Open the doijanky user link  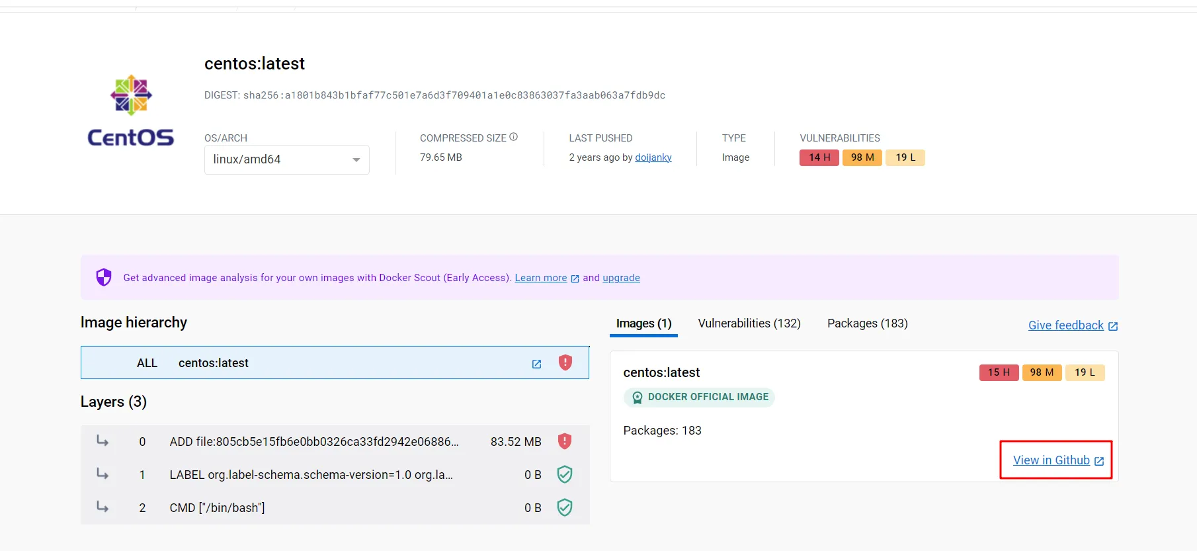pyautogui.click(x=653, y=157)
